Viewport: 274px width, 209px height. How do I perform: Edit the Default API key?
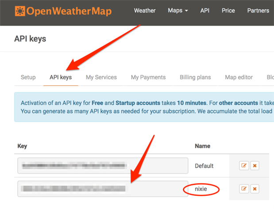[x=244, y=166]
